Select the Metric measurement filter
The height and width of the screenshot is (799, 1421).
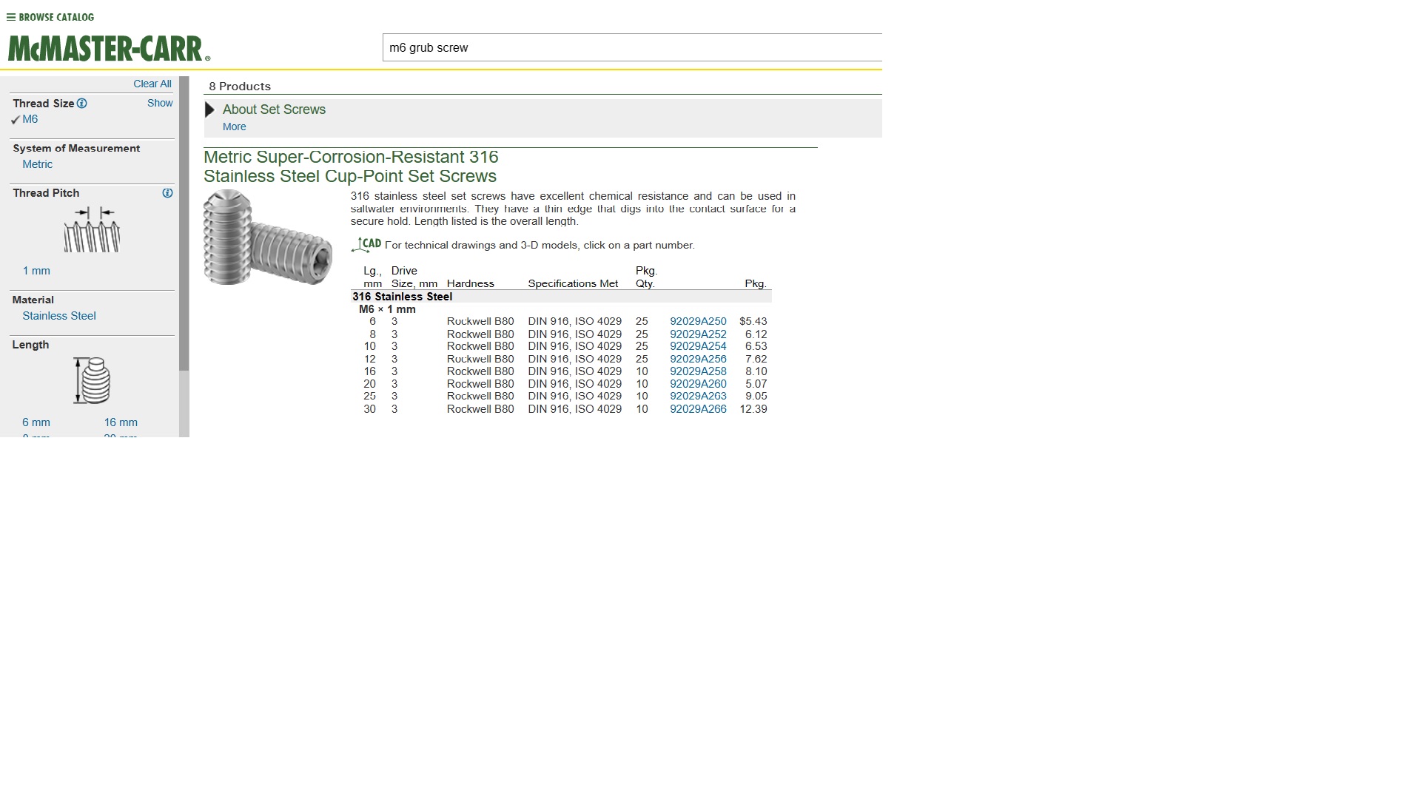click(x=37, y=164)
